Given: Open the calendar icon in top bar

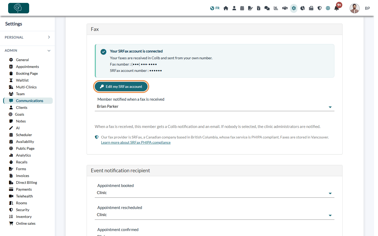Looking at the screenshot, I should coord(242,8).
